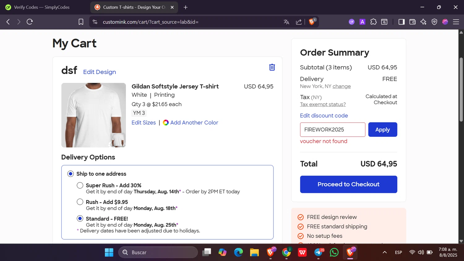Open Wi-Fi network settings tray icon

click(412, 252)
